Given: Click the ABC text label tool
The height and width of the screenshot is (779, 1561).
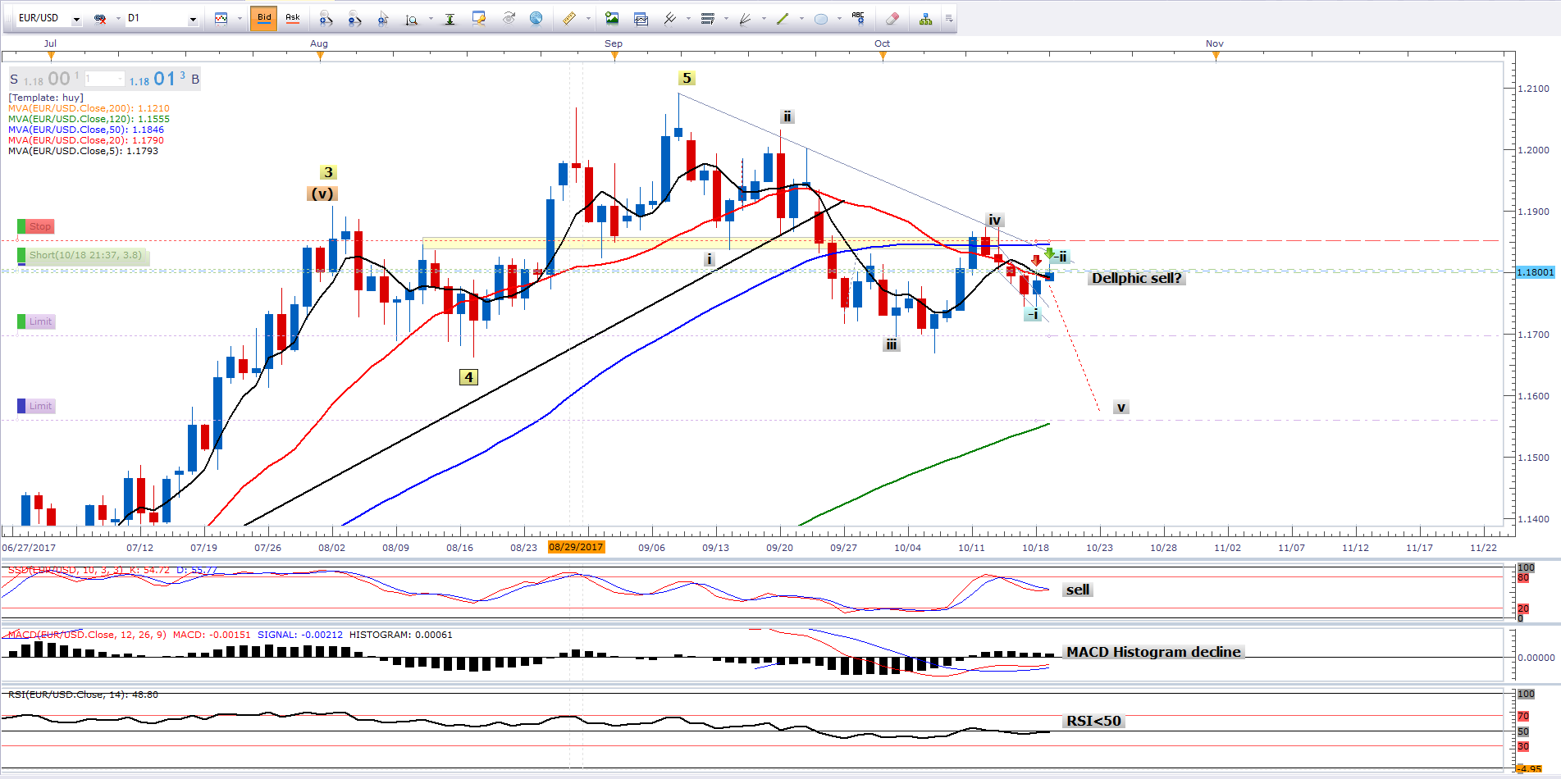Looking at the screenshot, I should pos(858,17).
